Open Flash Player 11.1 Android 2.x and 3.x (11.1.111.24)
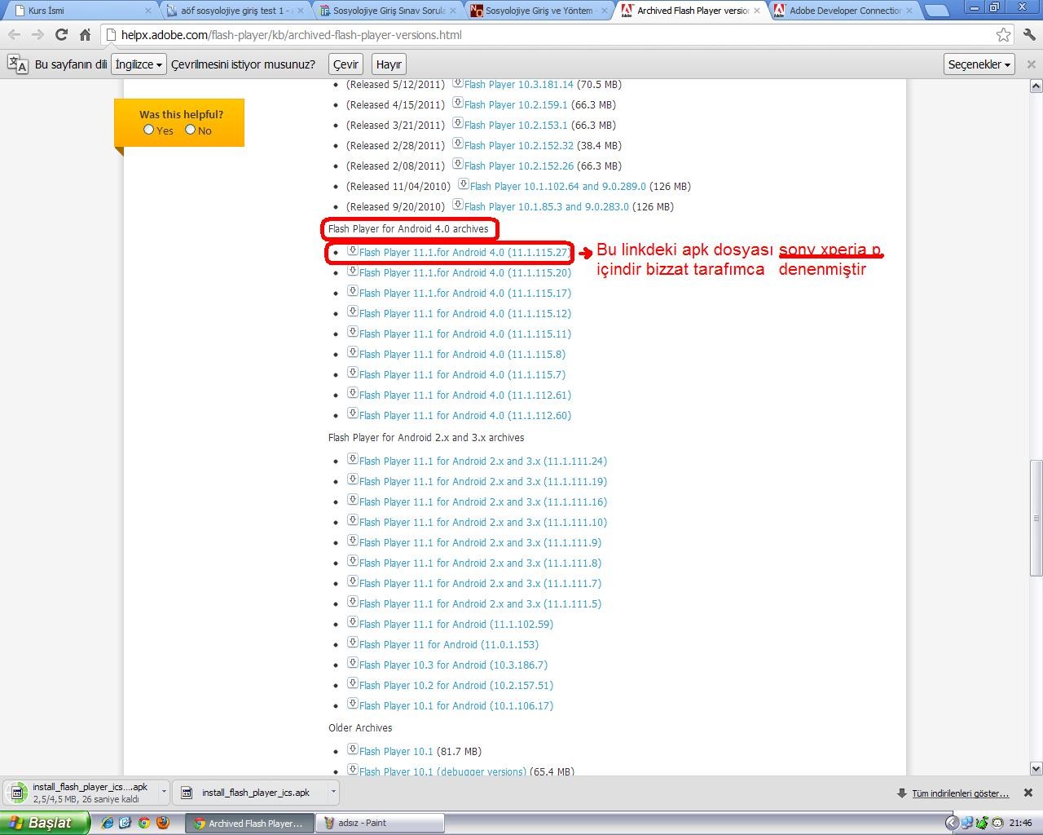This screenshot has width=1043, height=835. click(482, 462)
